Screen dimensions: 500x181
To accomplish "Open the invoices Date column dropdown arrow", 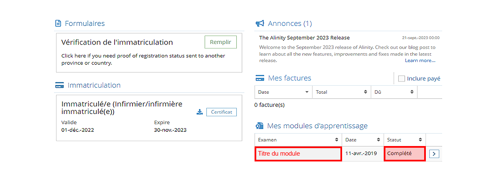I will pyautogui.click(x=307, y=92).
